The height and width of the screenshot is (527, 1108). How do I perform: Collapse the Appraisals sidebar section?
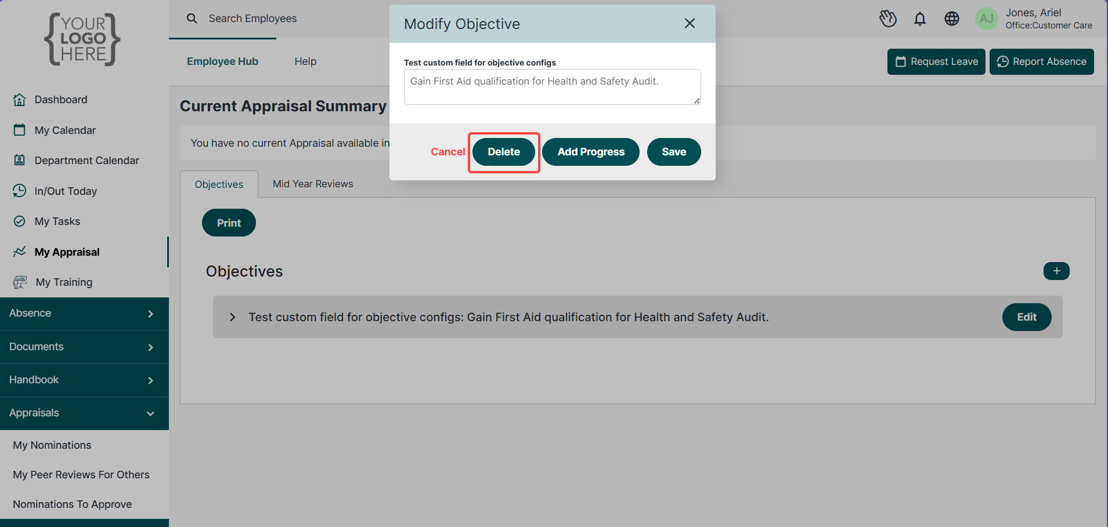(84, 413)
